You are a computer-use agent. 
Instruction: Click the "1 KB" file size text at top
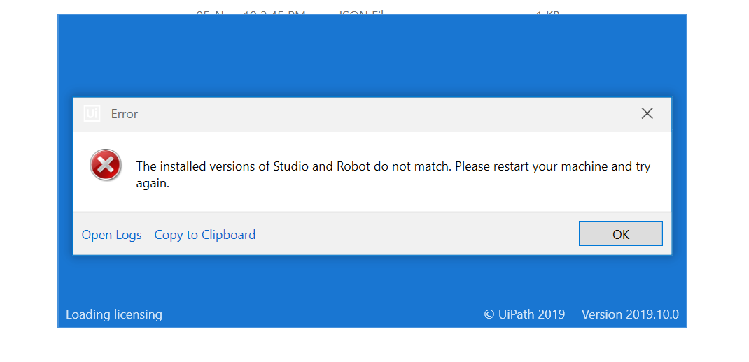(547, 13)
